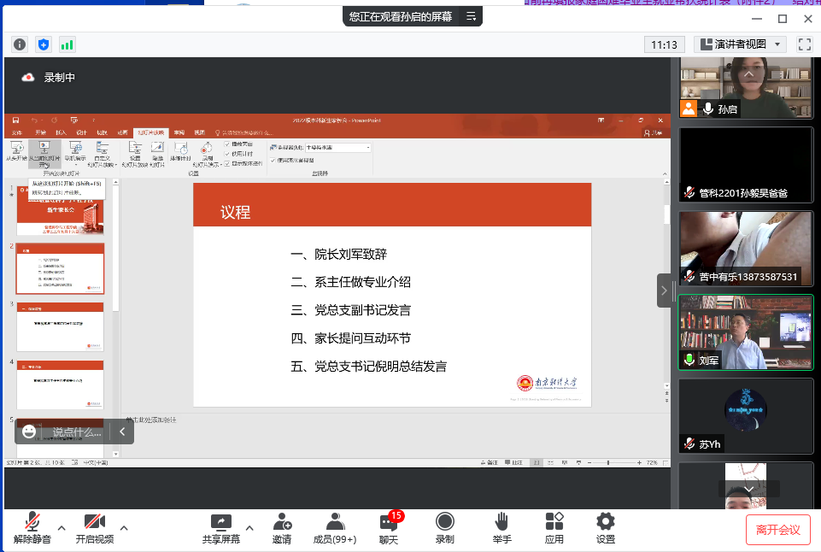Expand audio options arrow beside 解除静音
The height and width of the screenshot is (552, 821).
coord(62,526)
